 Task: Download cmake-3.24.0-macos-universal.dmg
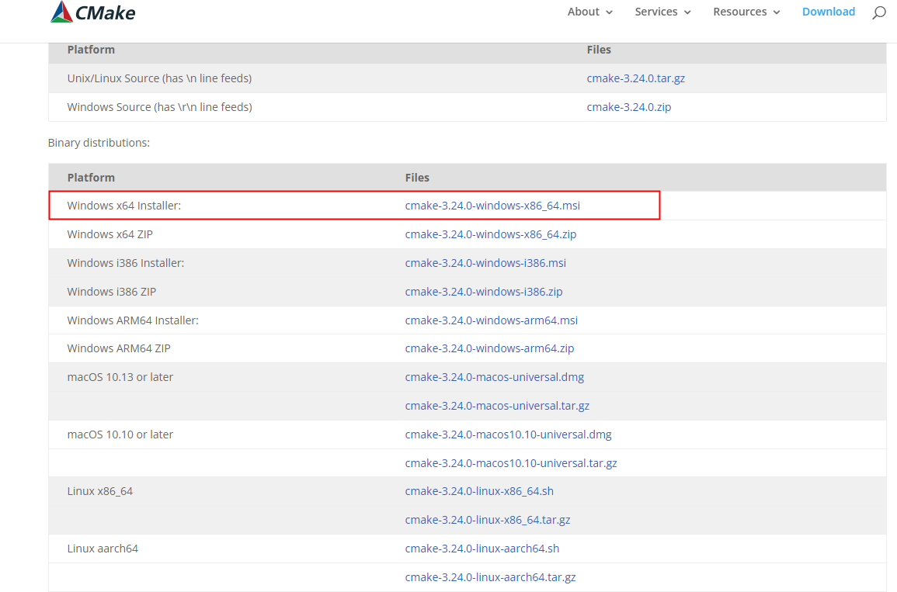(x=494, y=377)
